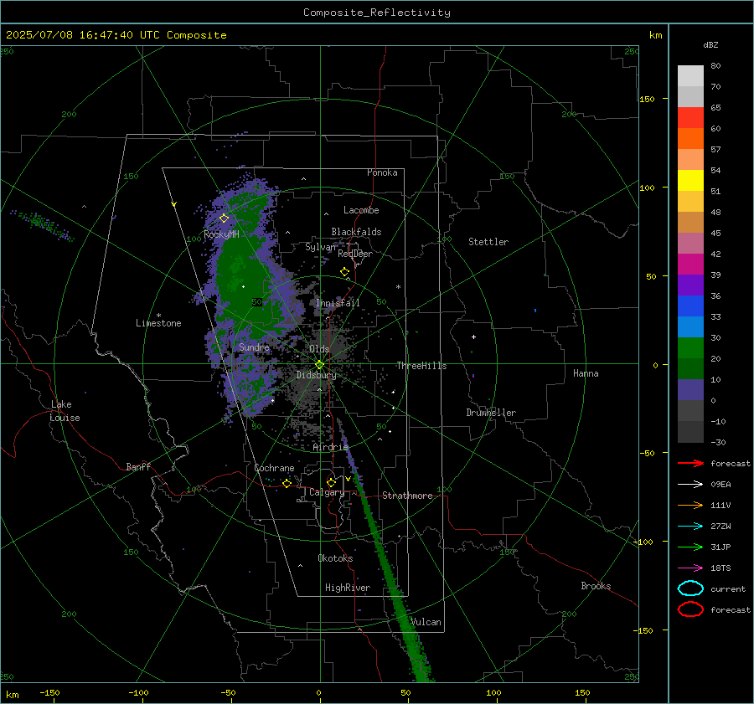Click the dBZ legend heading
Image resolution: width=754 pixels, height=704 pixels.
pos(710,45)
